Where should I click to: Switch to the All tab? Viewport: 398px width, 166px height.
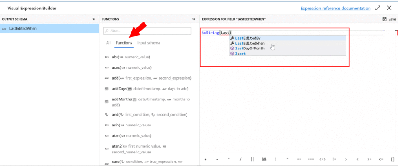(x=108, y=43)
